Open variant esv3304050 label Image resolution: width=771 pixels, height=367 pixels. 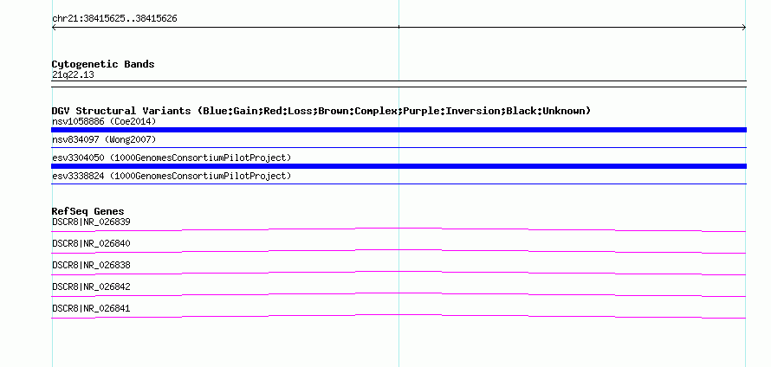(x=172, y=158)
